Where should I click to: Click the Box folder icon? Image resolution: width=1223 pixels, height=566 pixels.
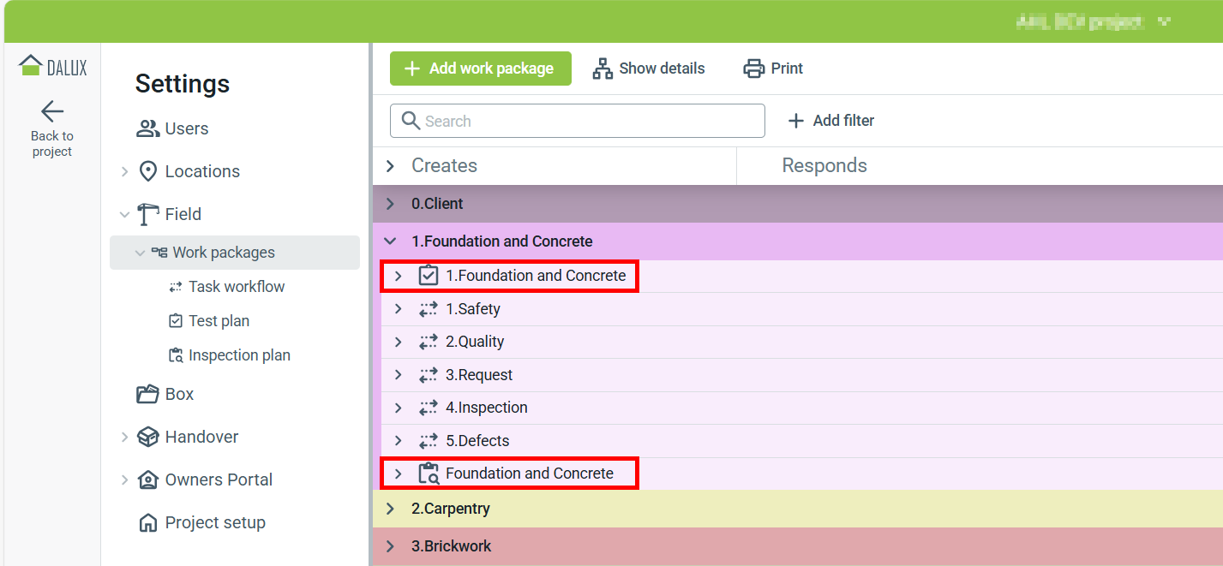pos(148,394)
